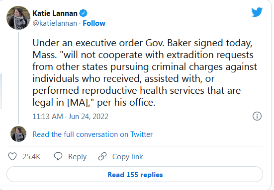274x190 pixels.
Task: Click the Reply text label
Action: click(x=77, y=157)
